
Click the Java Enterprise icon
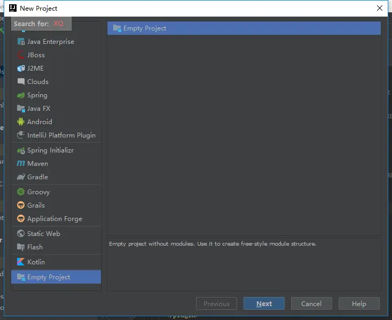(x=21, y=42)
